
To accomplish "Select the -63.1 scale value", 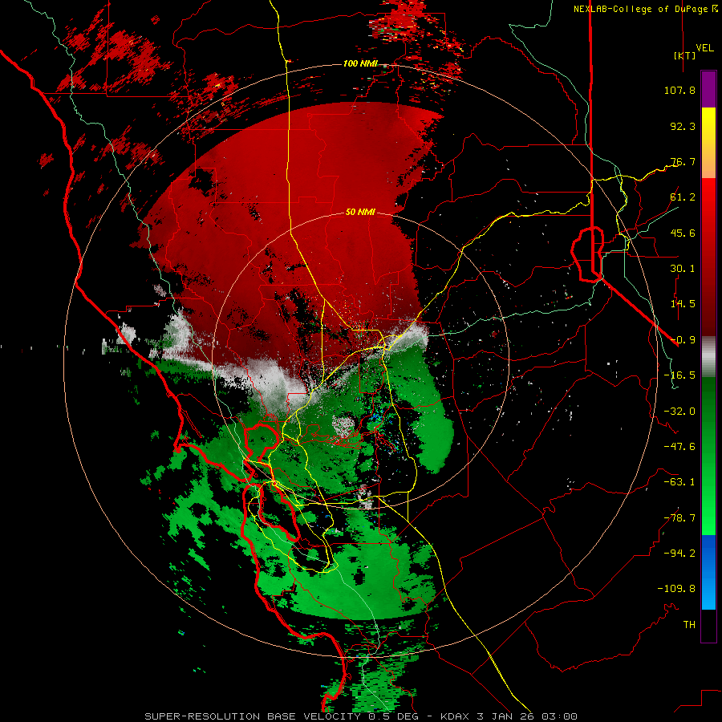I will click(x=679, y=482).
